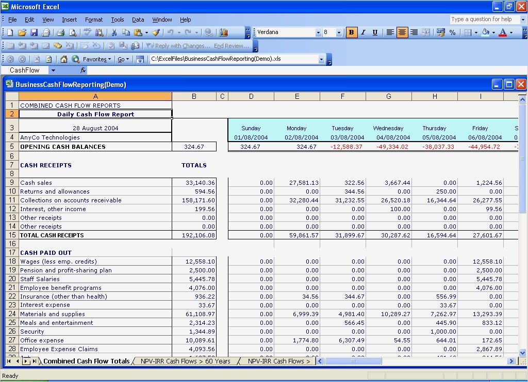Open Print Preview from the toolbar
The height and width of the screenshot is (382, 528).
[72, 32]
